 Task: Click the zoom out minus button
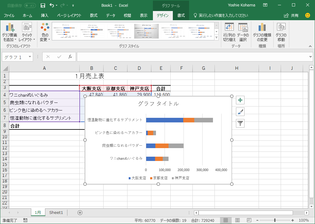257,220
